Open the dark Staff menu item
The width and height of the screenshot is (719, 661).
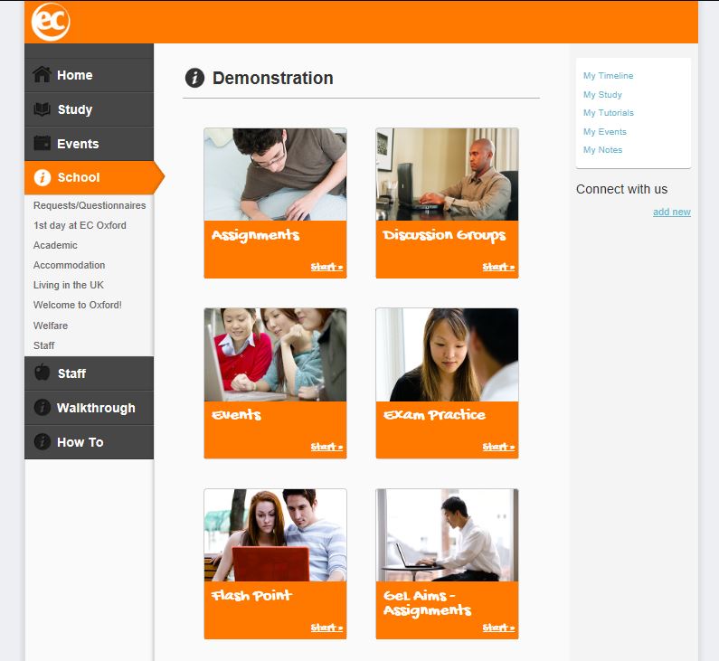(90, 373)
